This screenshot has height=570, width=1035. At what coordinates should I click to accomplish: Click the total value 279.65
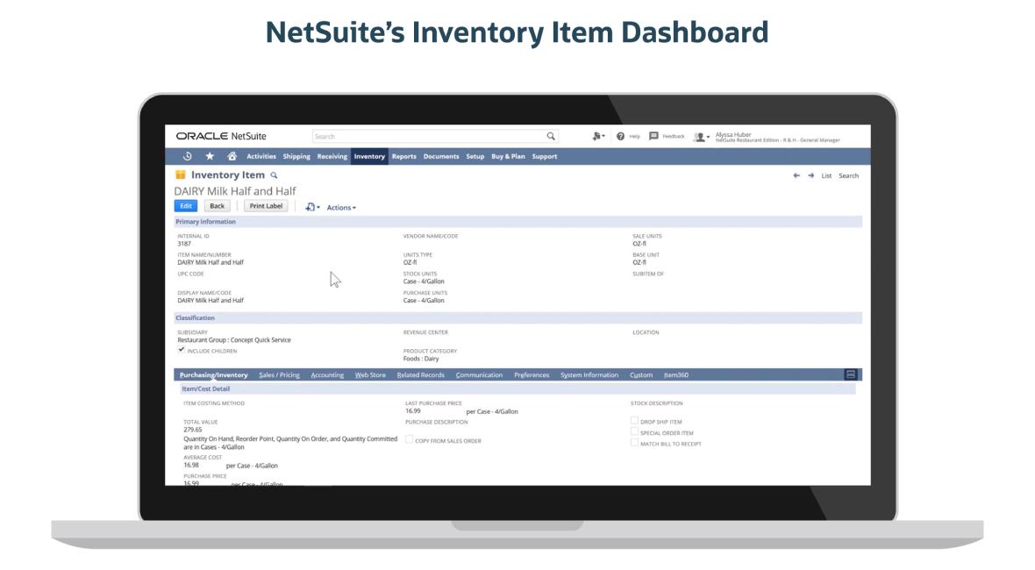[193, 430]
